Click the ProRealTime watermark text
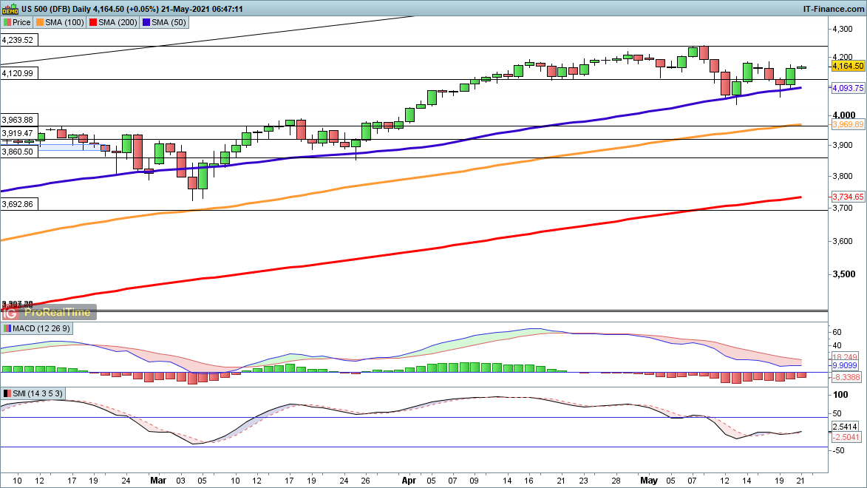The width and height of the screenshot is (867, 488). 58,312
